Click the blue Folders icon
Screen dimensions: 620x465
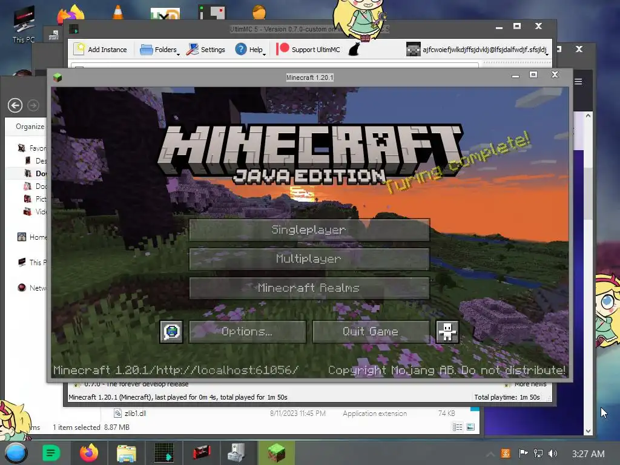pyautogui.click(x=147, y=50)
